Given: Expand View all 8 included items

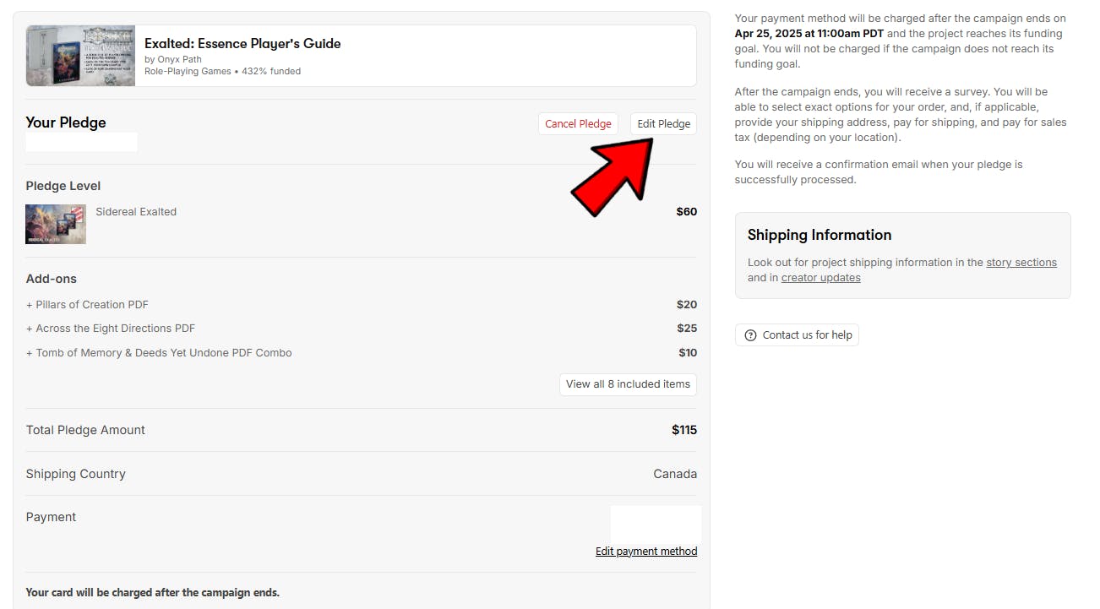Looking at the screenshot, I should pos(628,384).
